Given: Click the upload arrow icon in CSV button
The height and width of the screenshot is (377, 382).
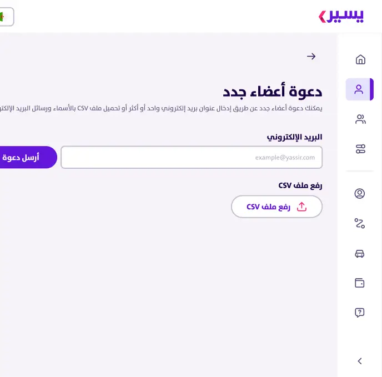Looking at the screenshot, I should (x=301, y=207).
